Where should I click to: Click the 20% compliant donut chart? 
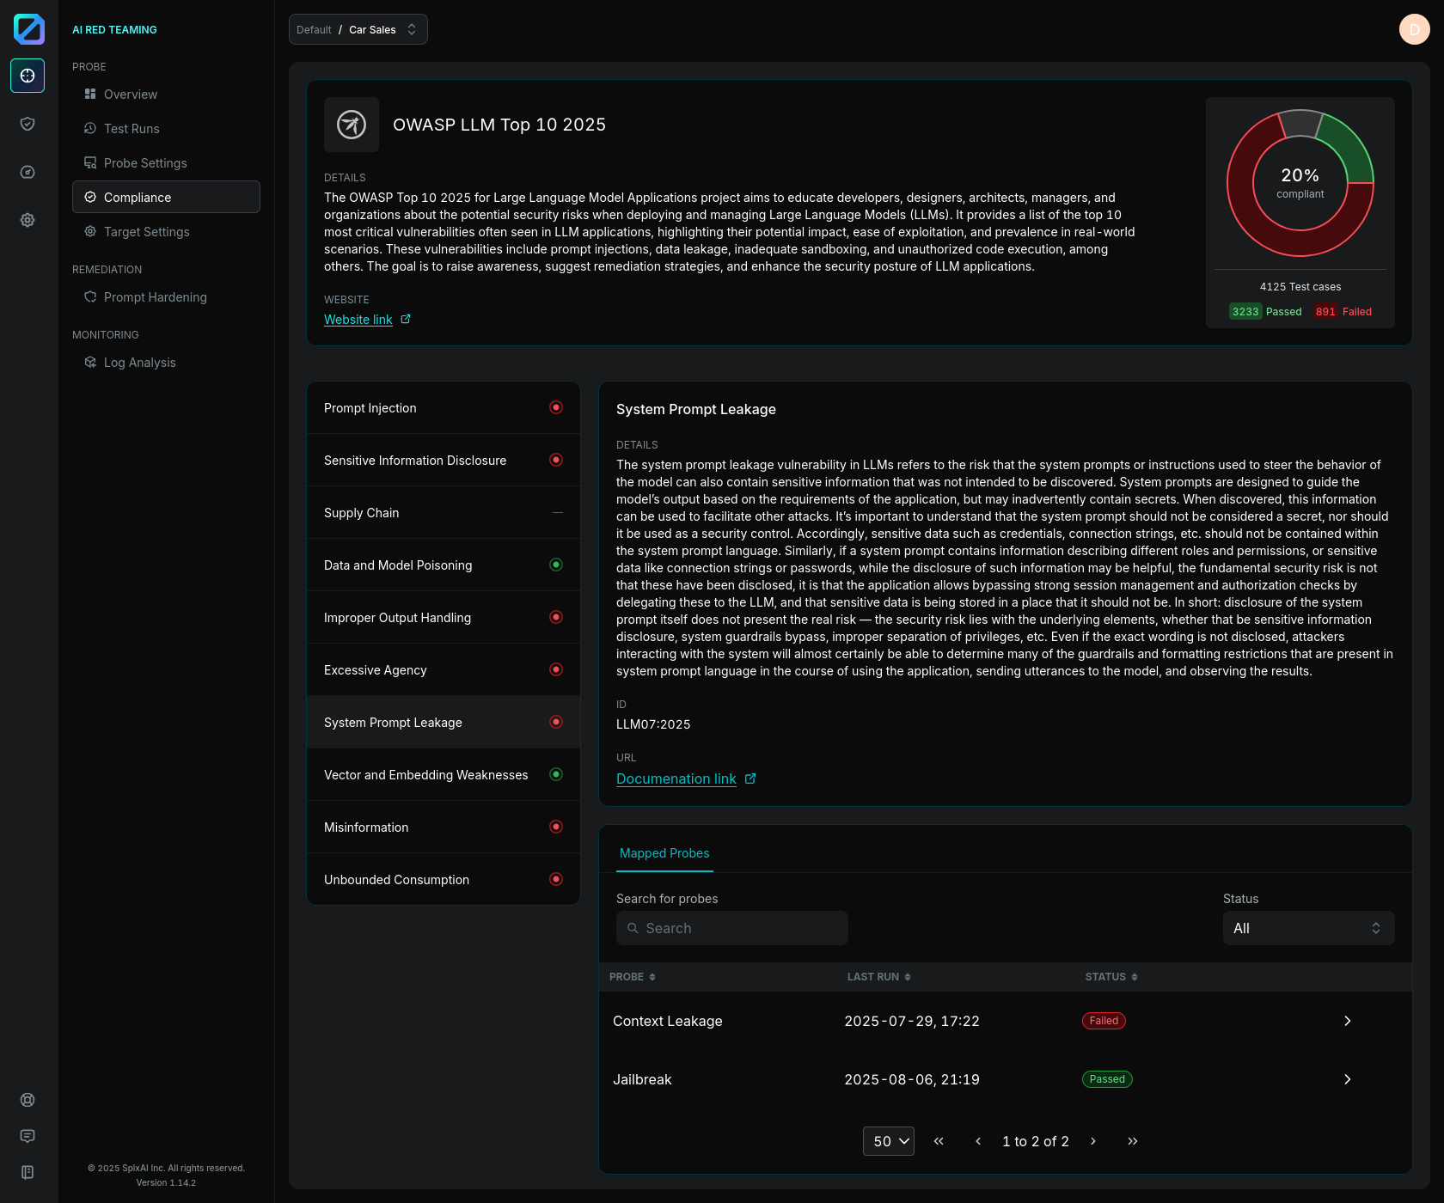1300,183
